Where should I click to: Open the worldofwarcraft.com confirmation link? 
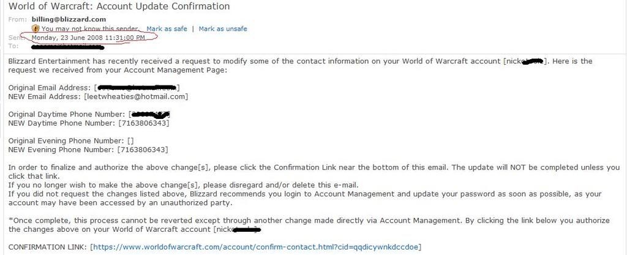point(256,247)
